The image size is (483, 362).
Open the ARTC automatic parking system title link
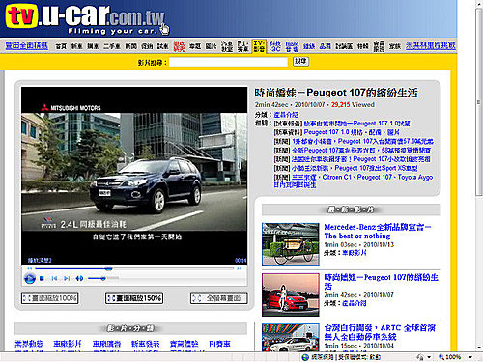coord(380,332)
